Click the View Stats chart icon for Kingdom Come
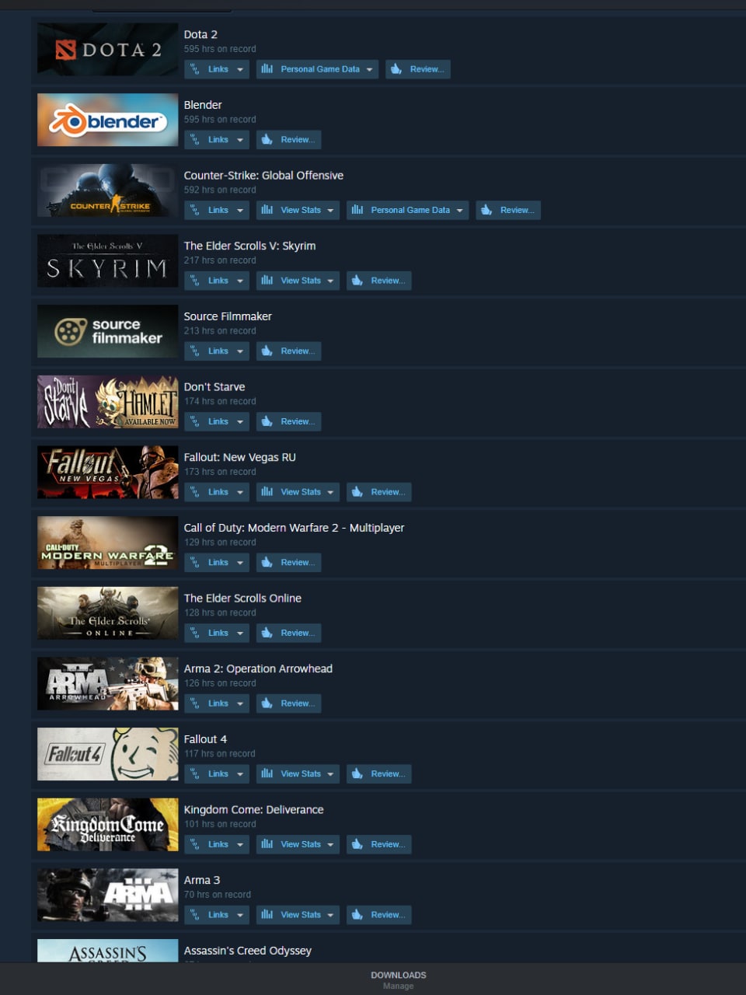This screenshot has width=746, height=995. 267,844
